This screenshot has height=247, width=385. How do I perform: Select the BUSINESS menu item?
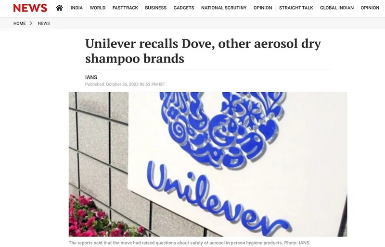point(155,8)
